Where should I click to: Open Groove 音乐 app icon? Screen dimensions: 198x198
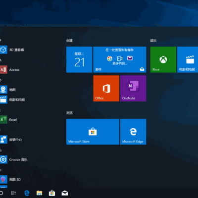pos(3,159)
